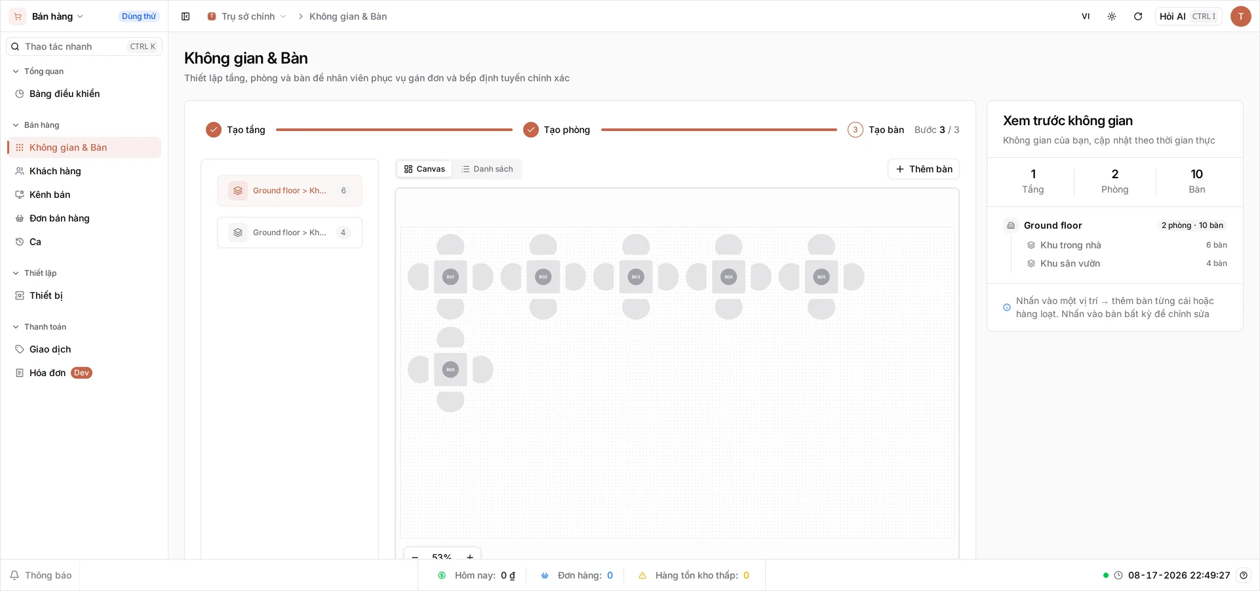
Task: Click Đơn hàng count status entry
Action: [576, 575]
